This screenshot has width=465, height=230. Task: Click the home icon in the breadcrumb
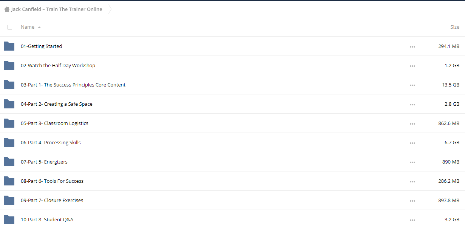coord(6,9)
